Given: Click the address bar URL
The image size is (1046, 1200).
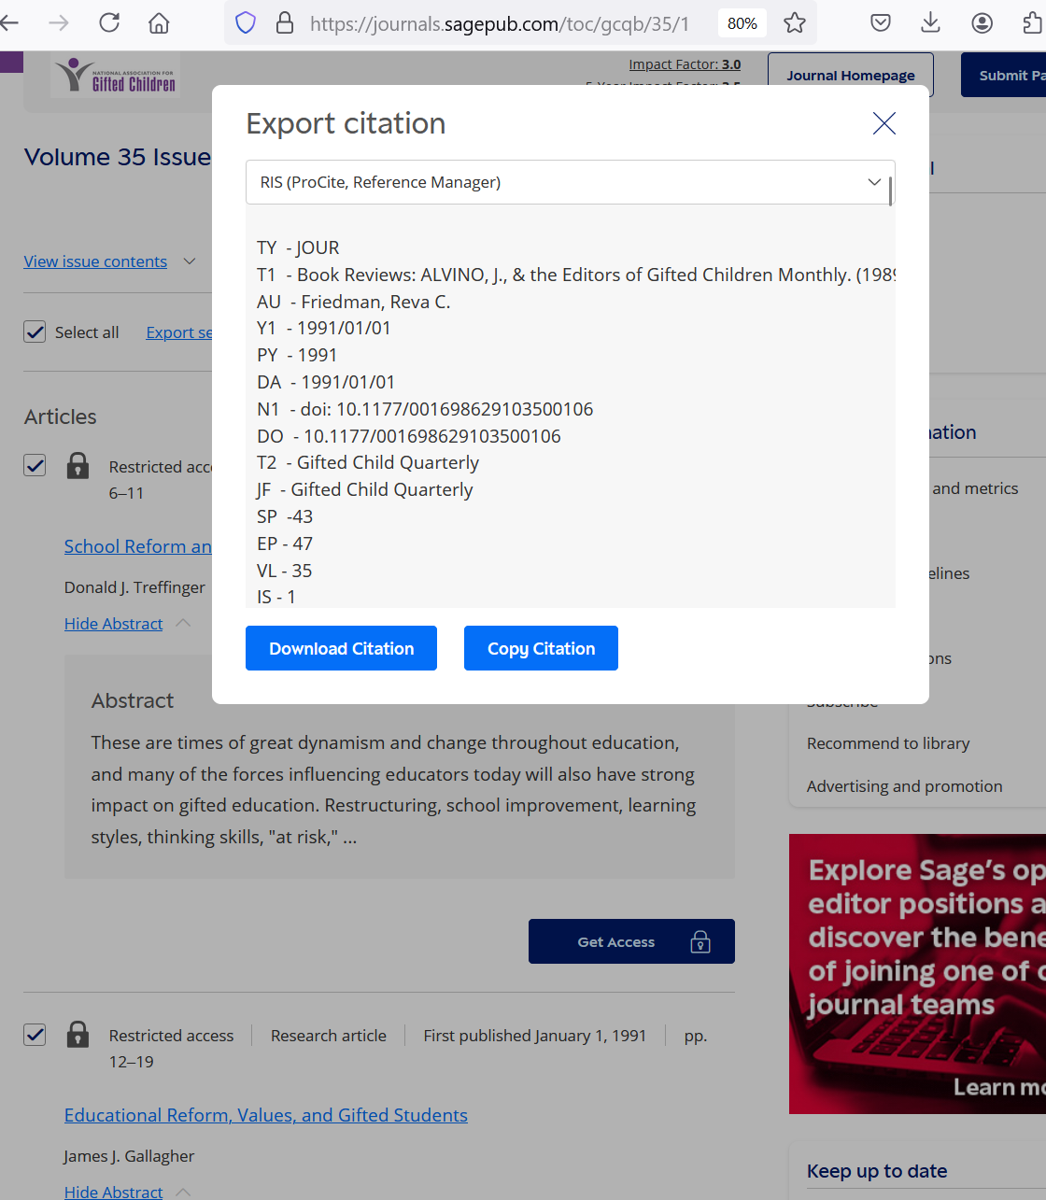Looking at the screenshot, I should tap(500, 23).
